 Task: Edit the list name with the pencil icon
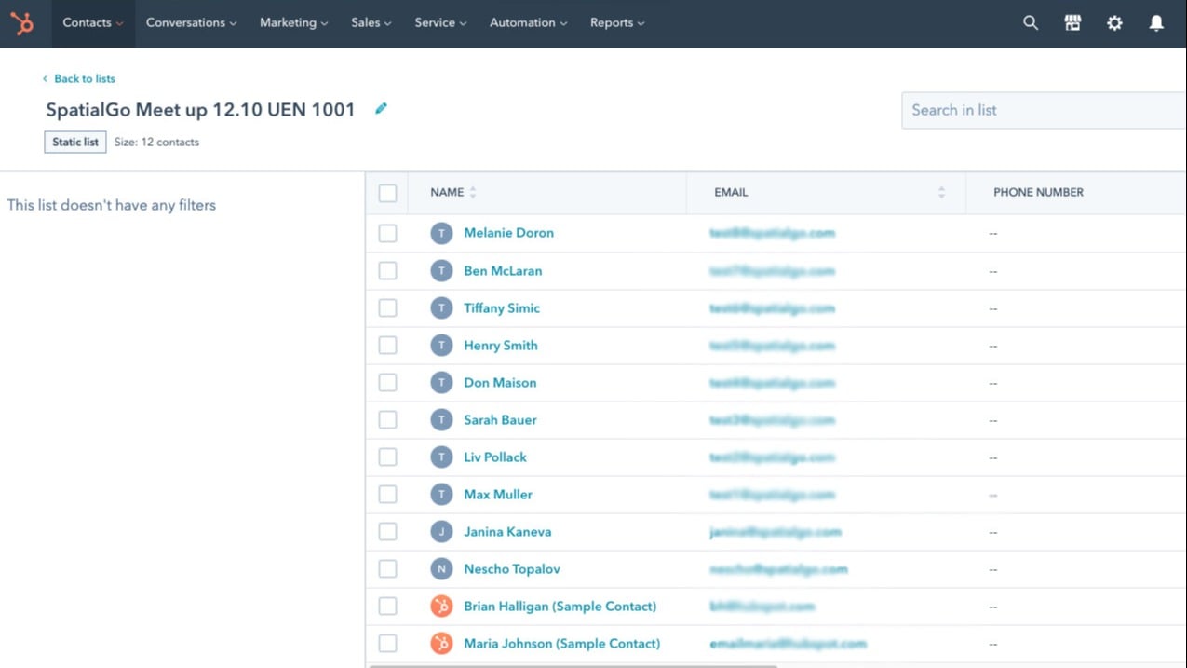coord(381,108)
